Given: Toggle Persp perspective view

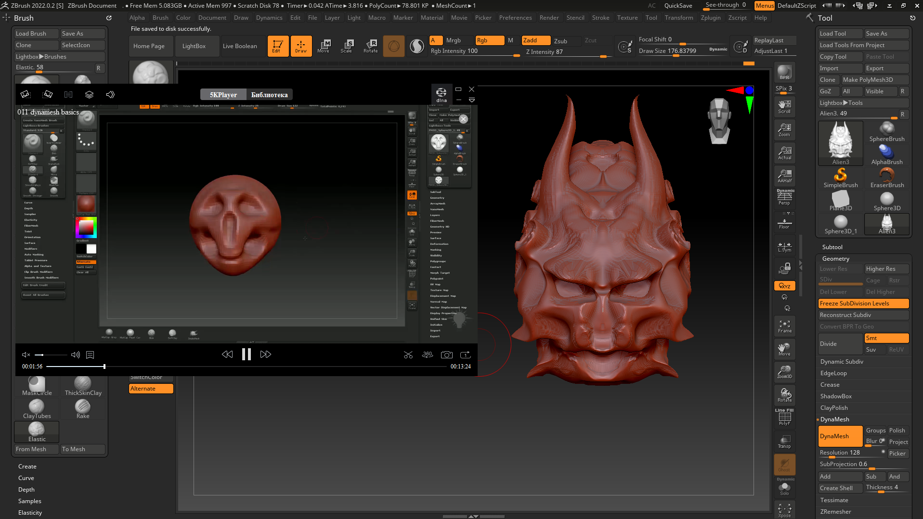Looking at the screenshot, I should pos(784,197).
